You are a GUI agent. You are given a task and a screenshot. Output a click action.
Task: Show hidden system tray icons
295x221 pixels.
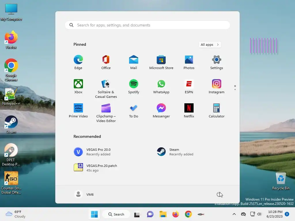(234, 214)
